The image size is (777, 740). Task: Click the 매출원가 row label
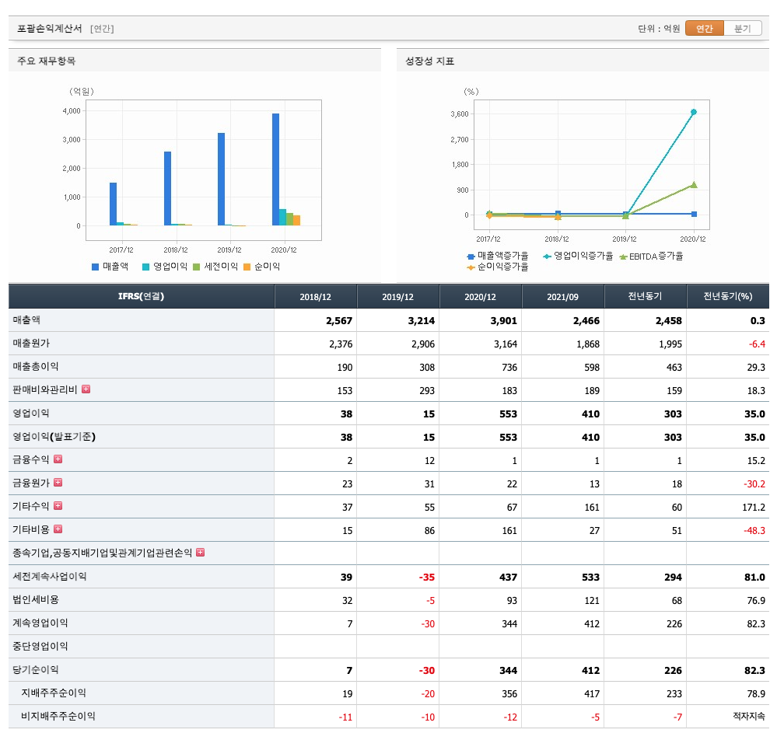tap(31, 343)
